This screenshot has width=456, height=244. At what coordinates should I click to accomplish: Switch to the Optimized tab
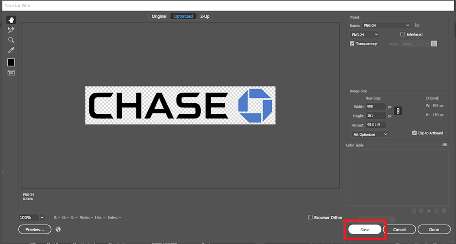click(183, 16)
